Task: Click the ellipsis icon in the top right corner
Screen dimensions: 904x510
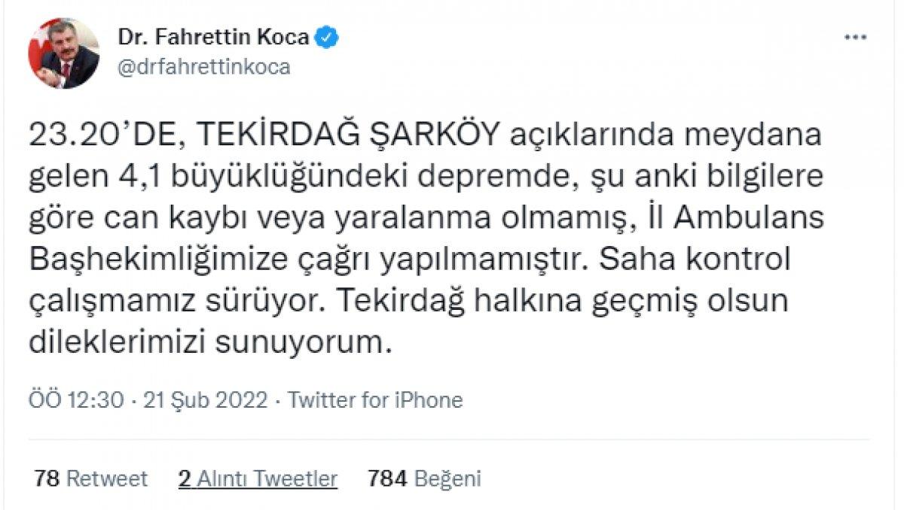Action: tap(854, 35)
